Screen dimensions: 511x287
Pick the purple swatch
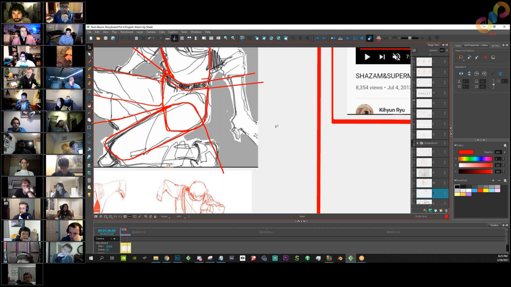point(469,194)
